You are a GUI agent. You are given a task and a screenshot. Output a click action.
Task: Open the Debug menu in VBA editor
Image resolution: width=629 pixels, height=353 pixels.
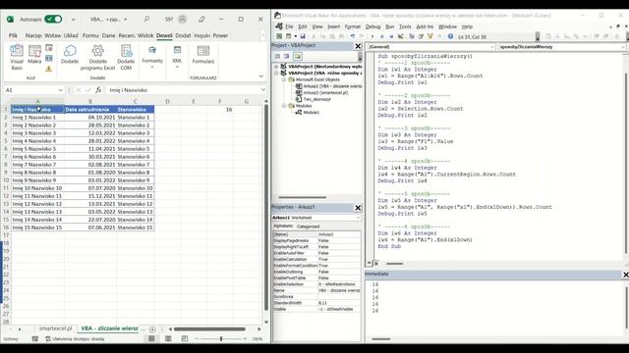(372, 26)
